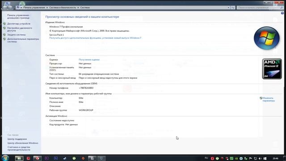Image resolution: width=286 pixels, height=161 pixels.
Task: Select the Service Pack 1 text
Action: point(57,35)
